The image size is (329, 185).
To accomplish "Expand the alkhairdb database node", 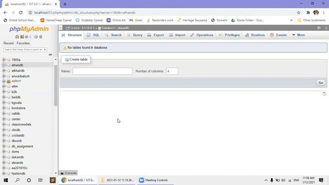I will click(x=4, y=71).
